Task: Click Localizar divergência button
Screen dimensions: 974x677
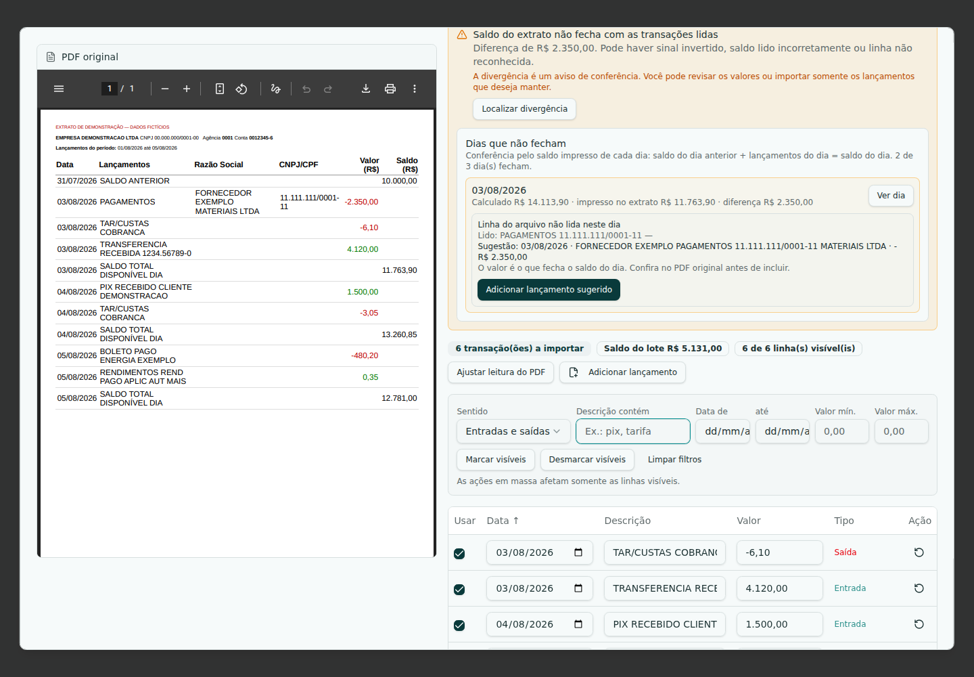Action: 524,109
